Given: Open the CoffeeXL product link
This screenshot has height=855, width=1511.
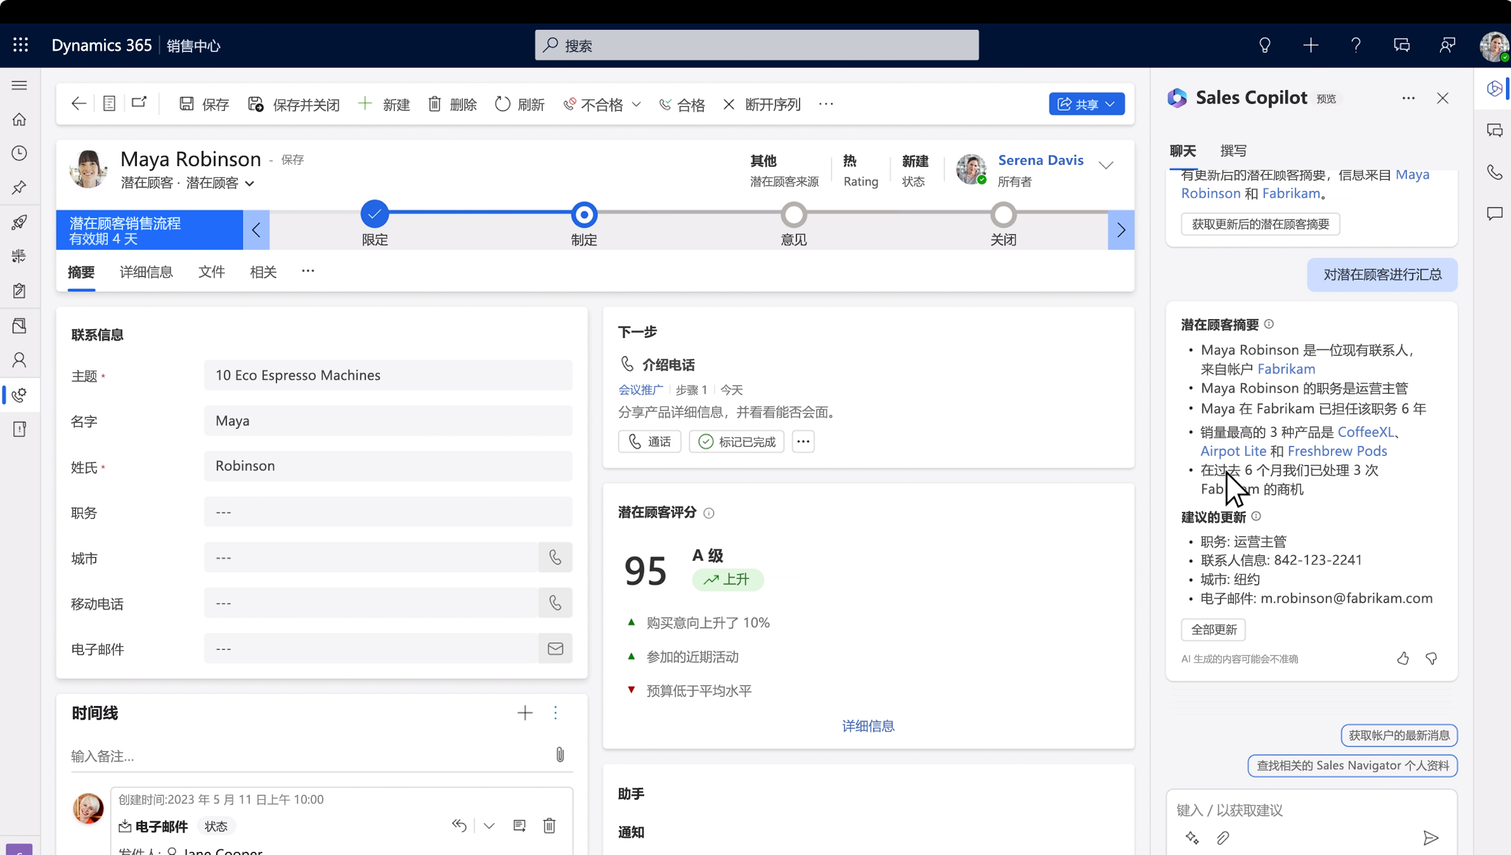Looking at the screenshot, I should [x=1366, y=432].
